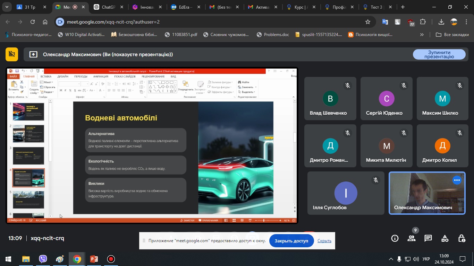Click Зупинити презентацію button

439,54
